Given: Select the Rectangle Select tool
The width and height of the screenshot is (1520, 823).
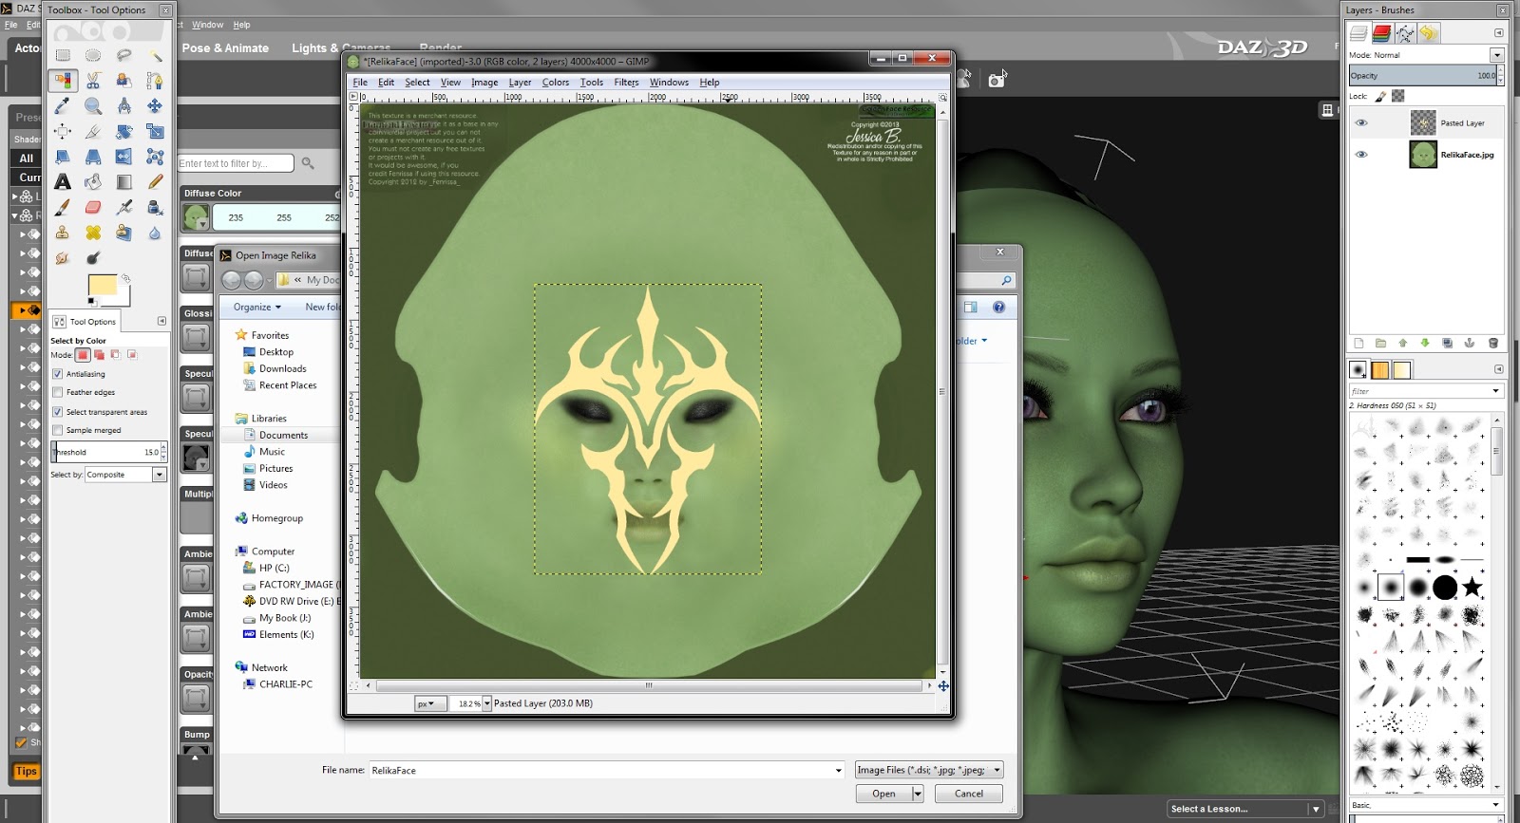Looking at the screenshot, I should 63,55.
